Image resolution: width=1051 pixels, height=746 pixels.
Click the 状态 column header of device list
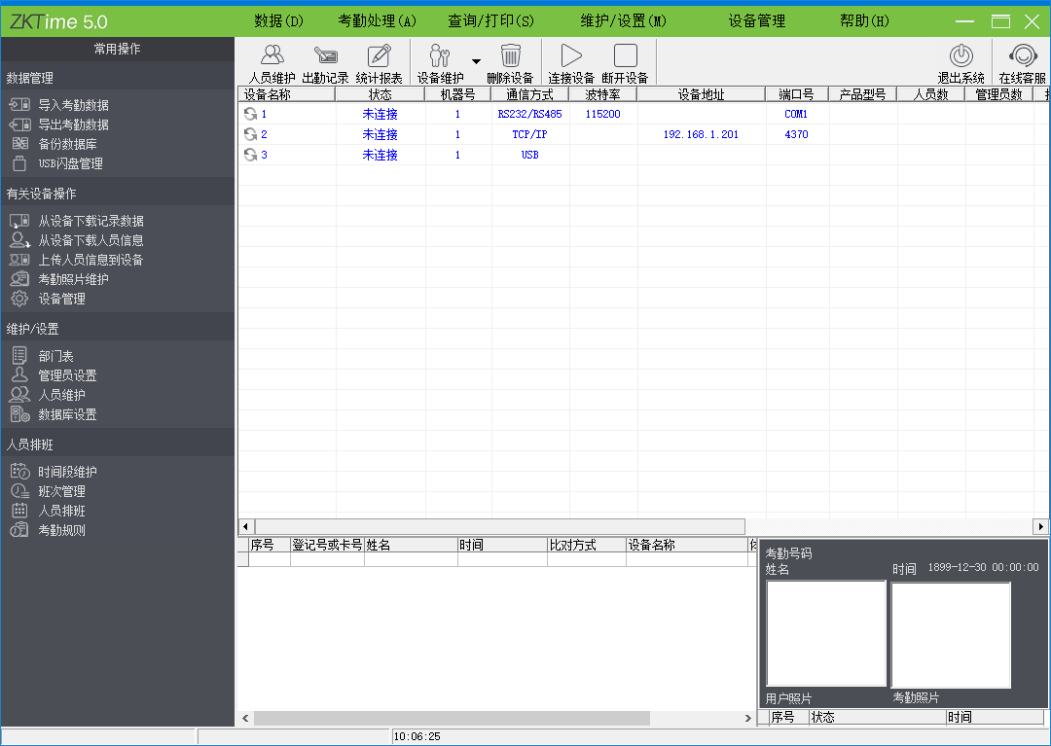(x=381, y=94)
